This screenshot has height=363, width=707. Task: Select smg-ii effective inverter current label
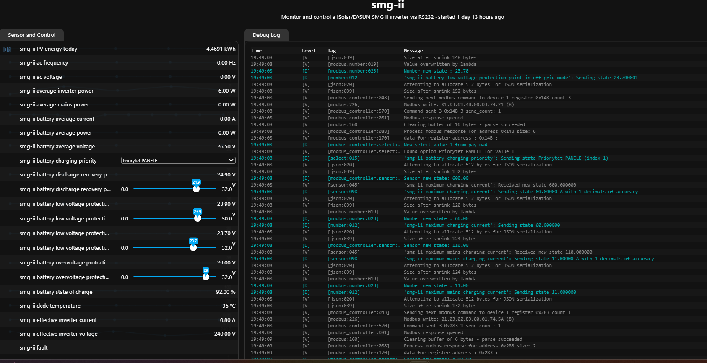58,320
